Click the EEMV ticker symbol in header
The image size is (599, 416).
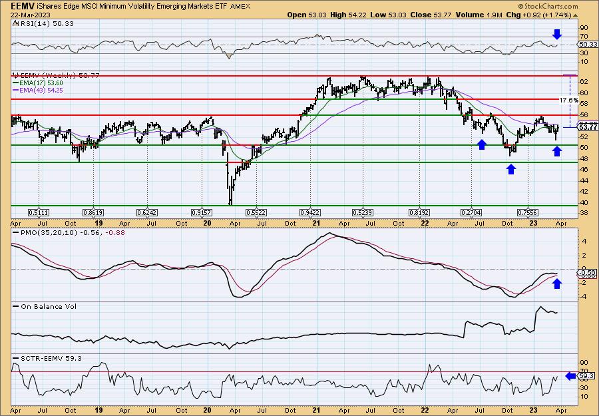click(x=22, y=6)
